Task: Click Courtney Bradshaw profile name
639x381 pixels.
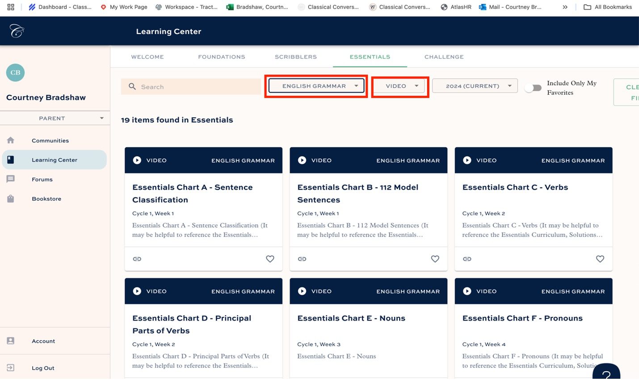Action: click(x=46, y=97)
